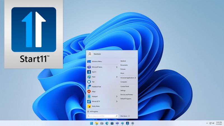Open the Paint app entry

[94, 77]
